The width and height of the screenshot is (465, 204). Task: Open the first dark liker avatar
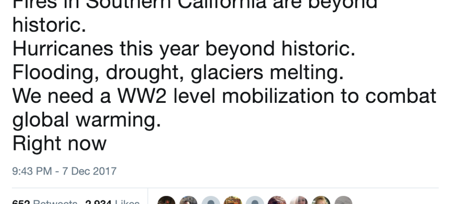click(166, 200)
